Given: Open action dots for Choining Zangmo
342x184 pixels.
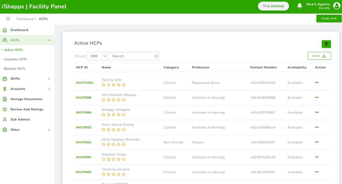Looking at the screenshot, I should pyautogui.click(x=317, y=172).
